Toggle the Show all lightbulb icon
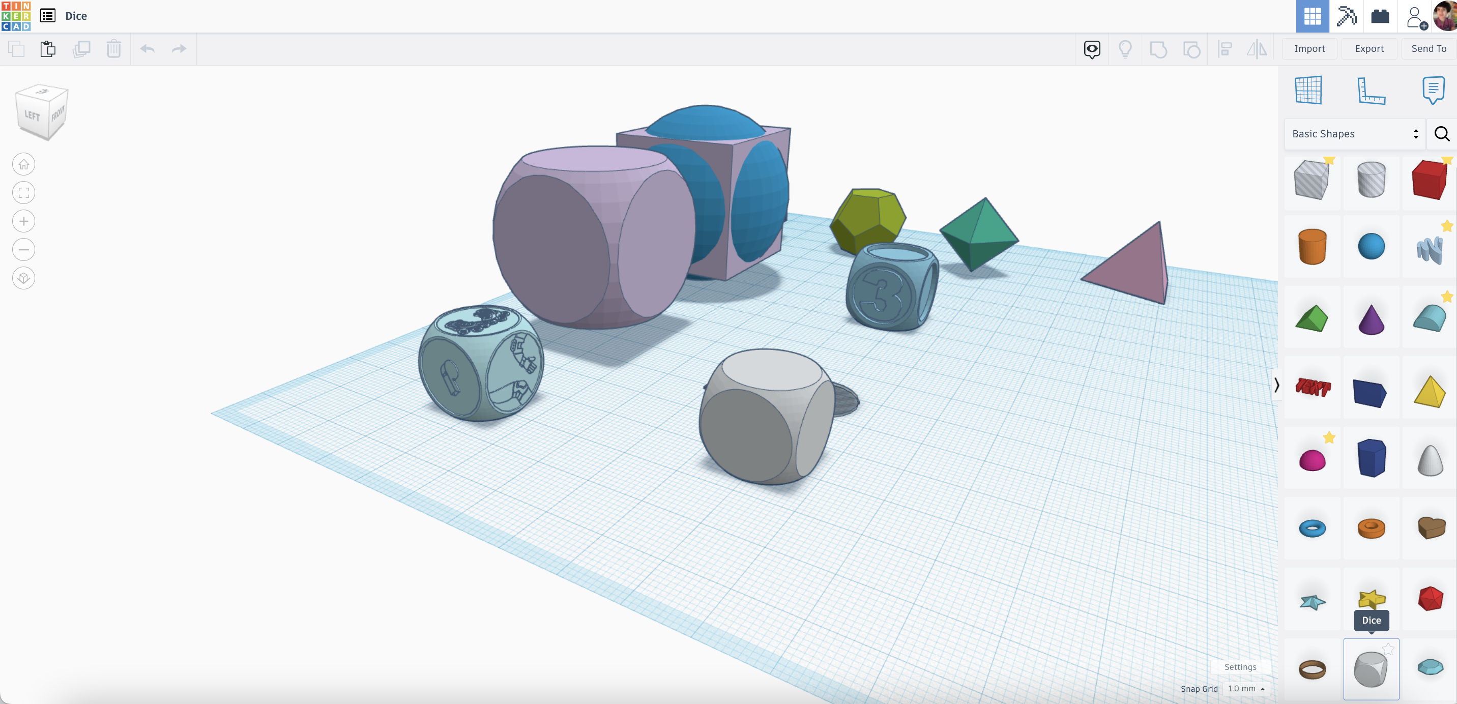 [1125, 49]
